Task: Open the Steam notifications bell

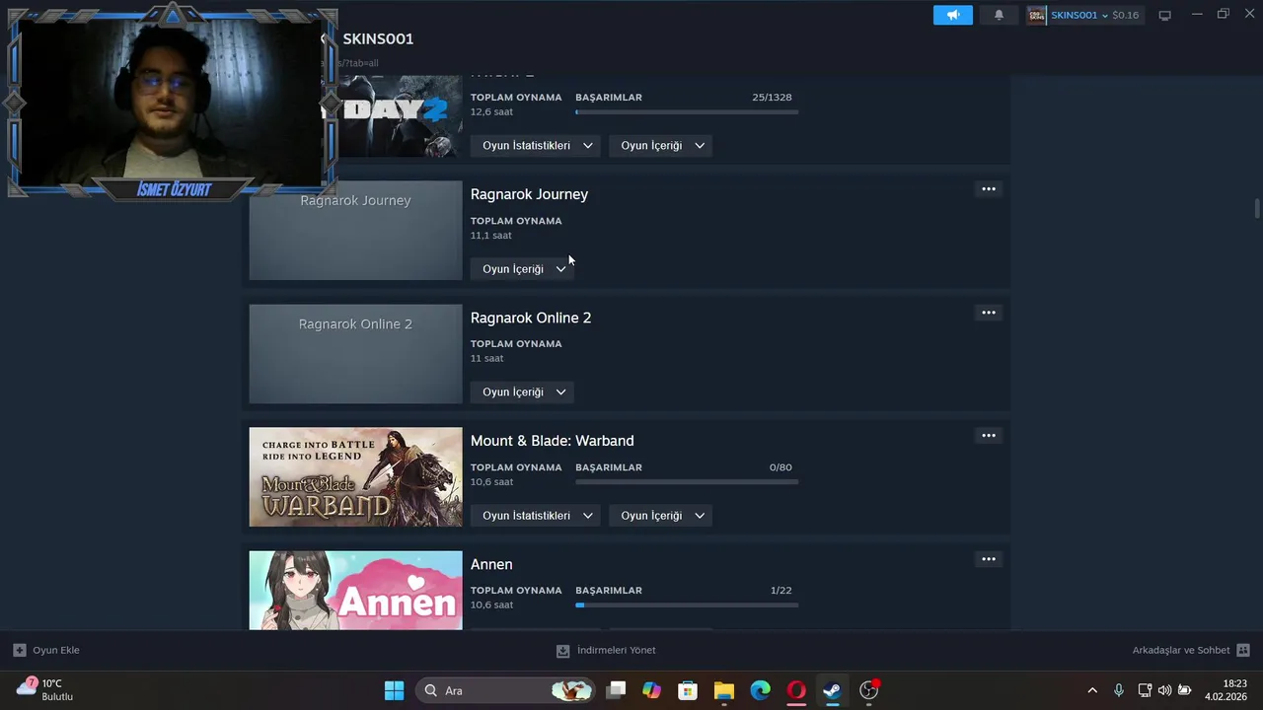Action: point(999,15)
